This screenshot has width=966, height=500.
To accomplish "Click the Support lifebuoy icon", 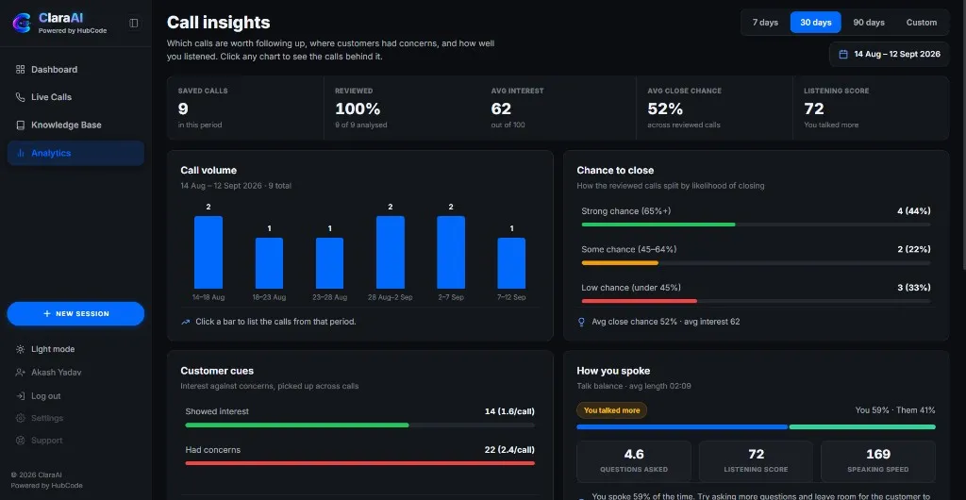I will pos(20,441).
